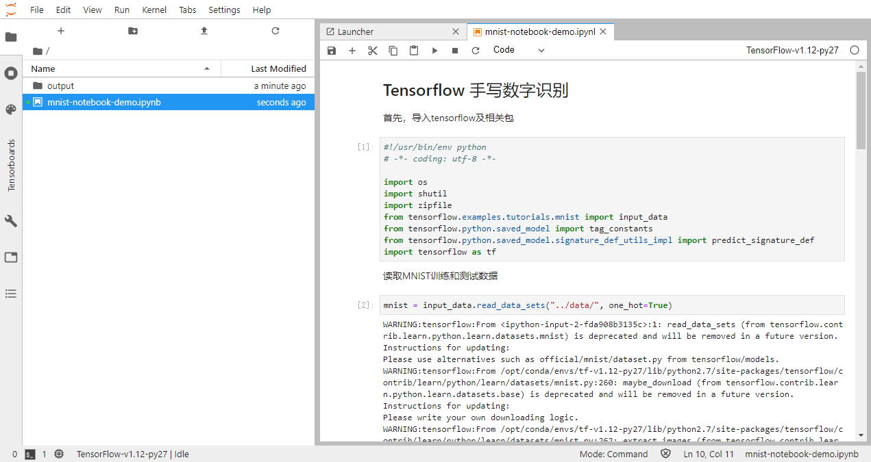Open the Kernel menu

point(154,10)
